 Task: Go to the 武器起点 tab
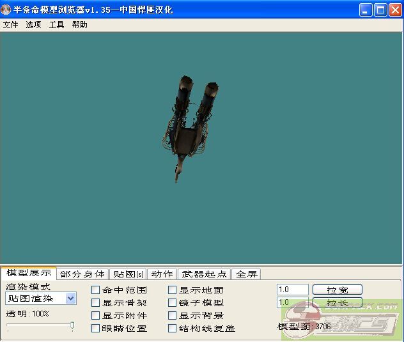coord(203,274)
